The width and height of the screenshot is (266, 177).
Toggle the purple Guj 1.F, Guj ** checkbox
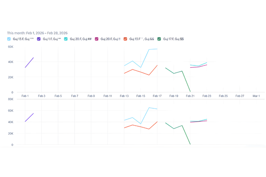pyautogui.click(x=39, y=39)
